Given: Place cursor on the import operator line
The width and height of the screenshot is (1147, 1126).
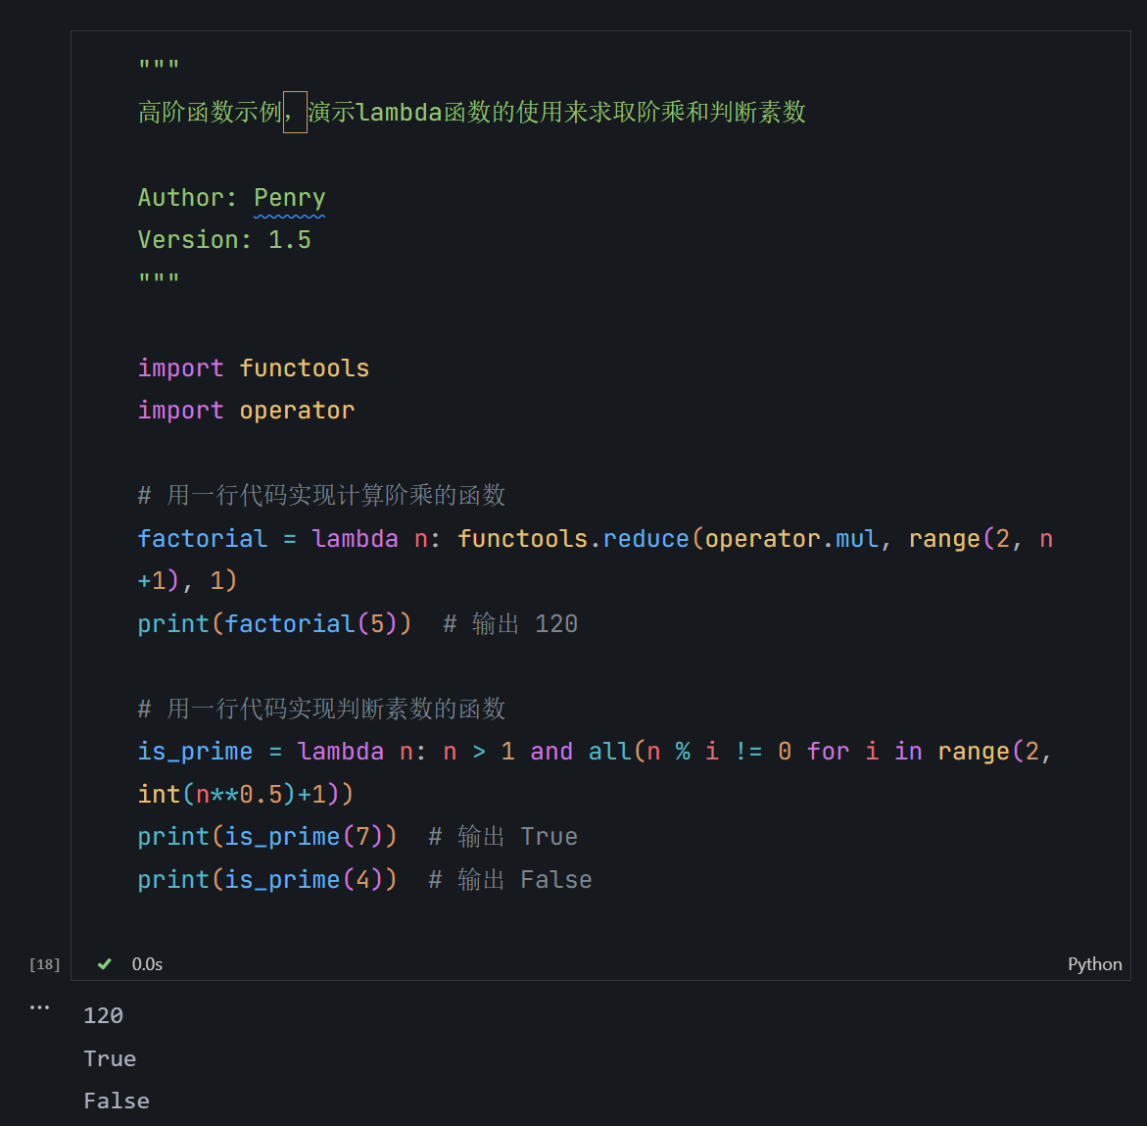Looking at the screenshot, I should coord(246,411).
